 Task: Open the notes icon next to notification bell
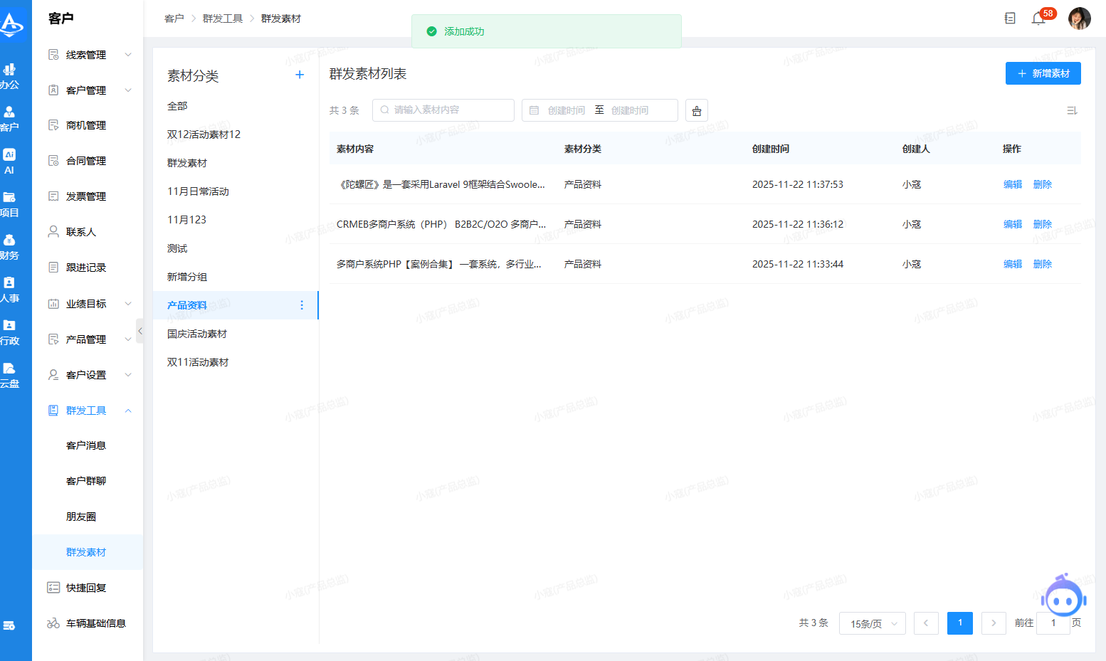tap(1010, 18)
